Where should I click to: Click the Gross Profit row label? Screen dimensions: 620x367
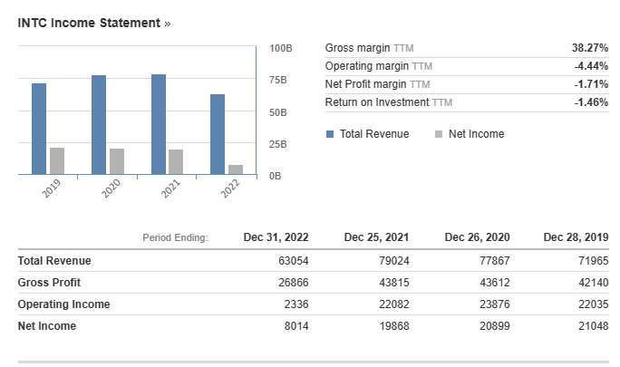pyautogui.click(x=49, y=283)
